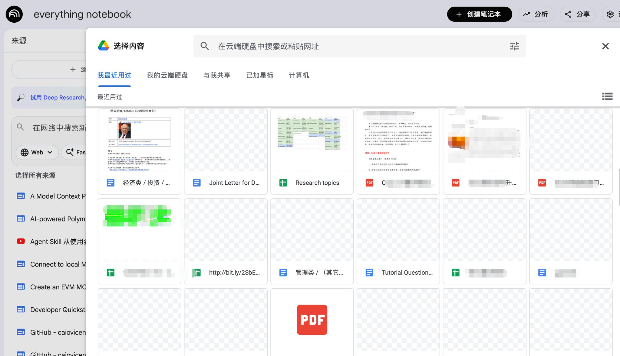Close the 选择内容 picker dialog
This screenshot has height=356, width=620.
(605, 46)
